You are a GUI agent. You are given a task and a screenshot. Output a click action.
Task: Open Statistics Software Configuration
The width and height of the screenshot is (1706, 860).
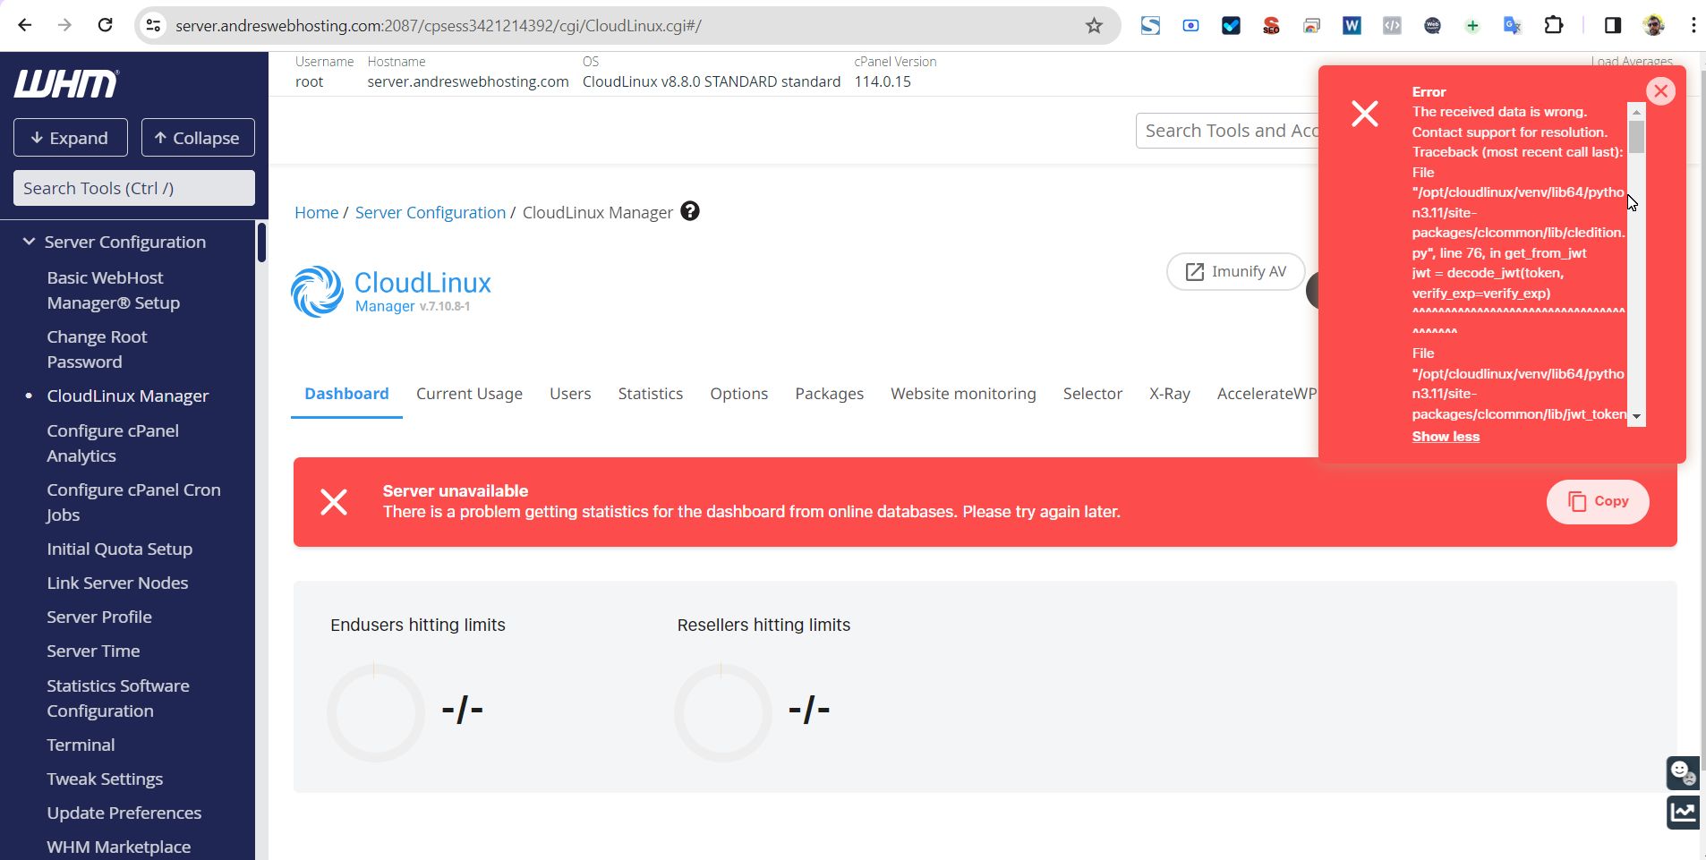[118, 698]
